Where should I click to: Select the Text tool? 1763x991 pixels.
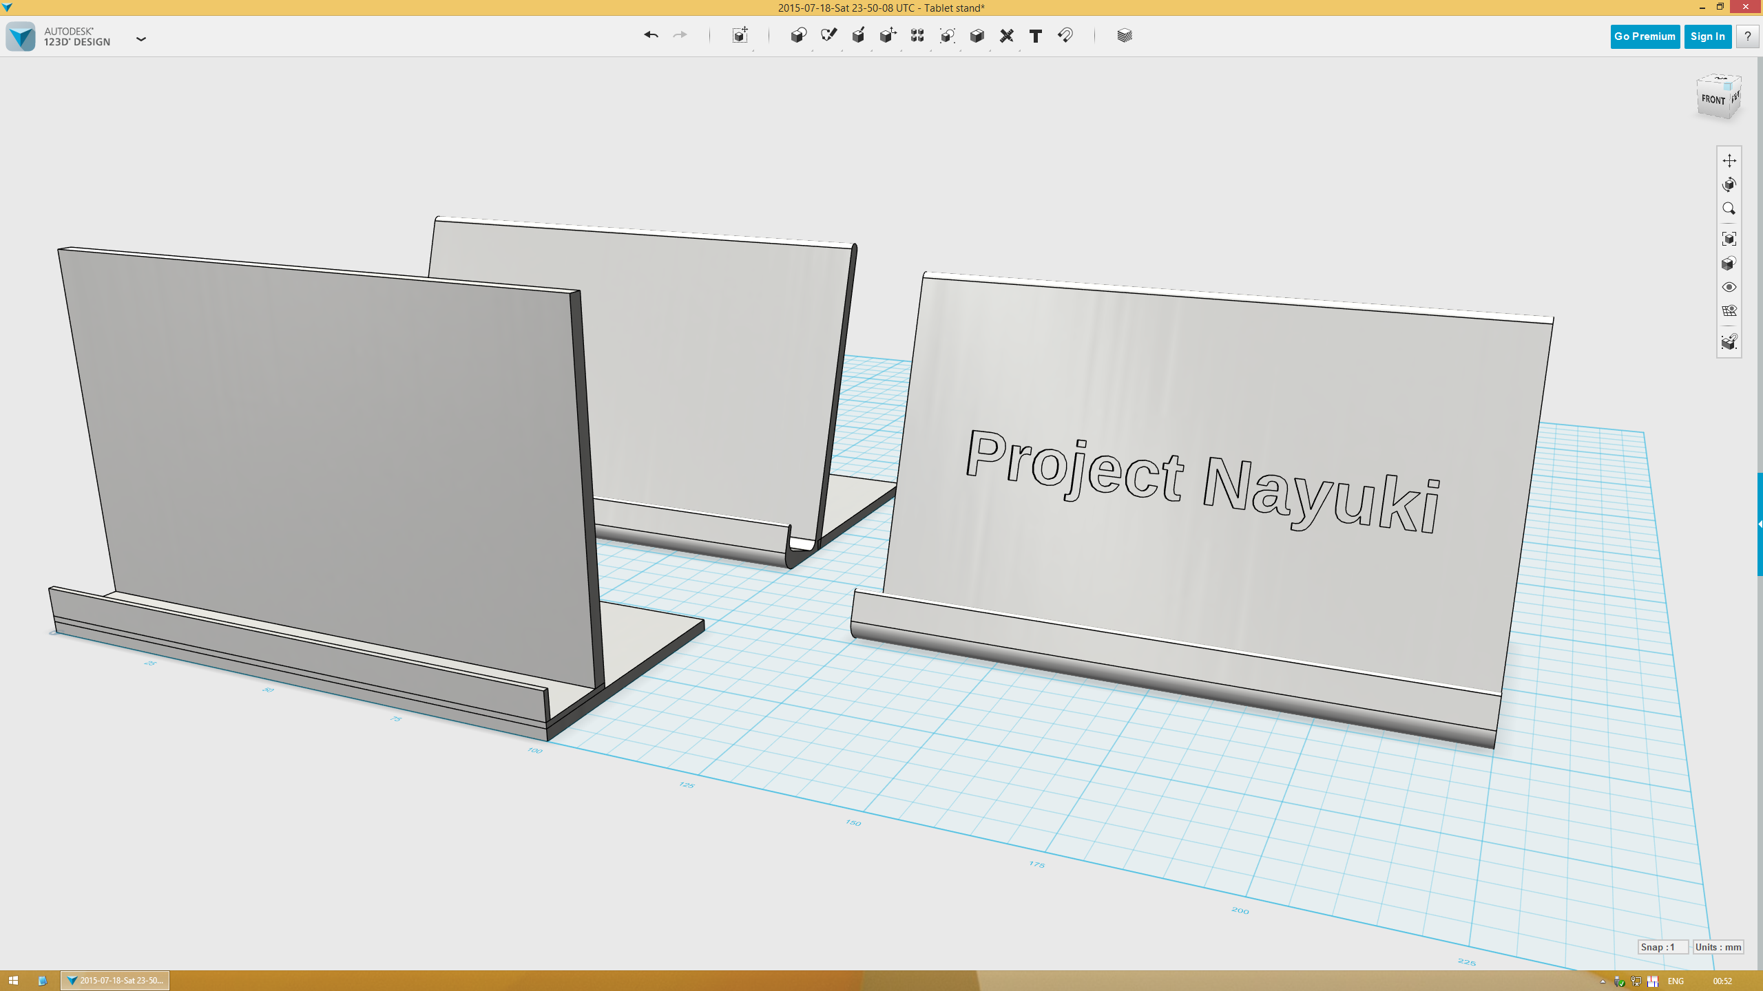tap(1036, 36)
